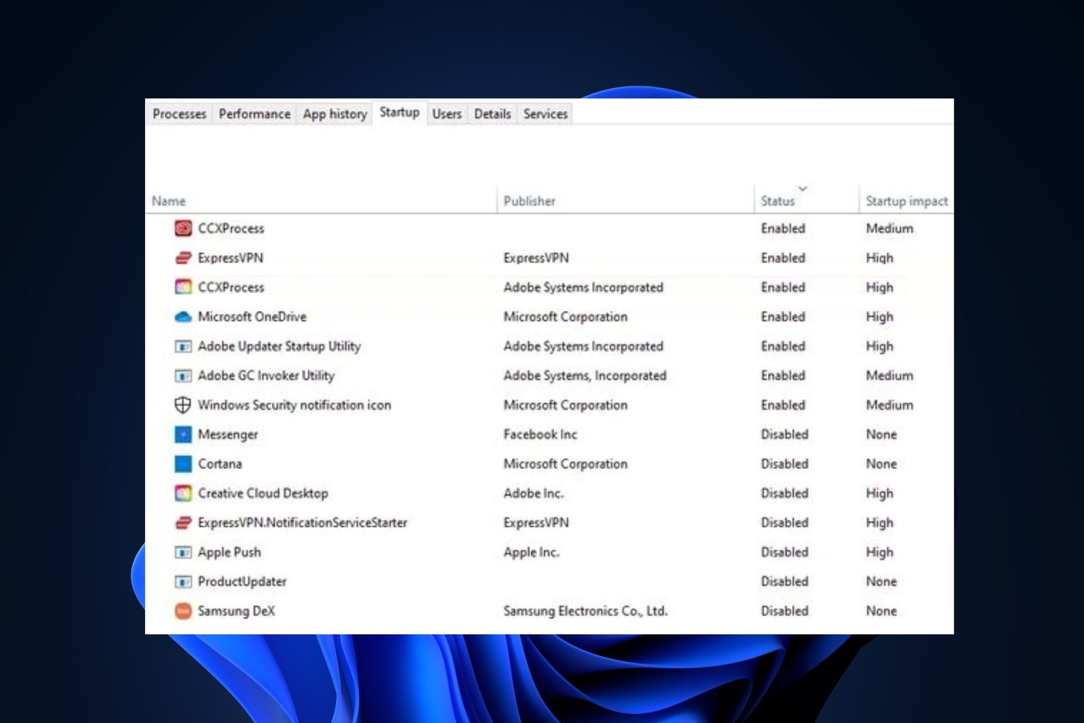Screen dimensions: 1084x723
Task: Click the Disabled status for Samsung DeX
Action: (784, 611)
